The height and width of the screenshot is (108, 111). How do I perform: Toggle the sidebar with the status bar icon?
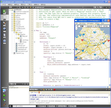[10, 106]
